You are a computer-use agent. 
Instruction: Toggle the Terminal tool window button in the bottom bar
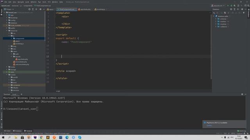click(28, 131)
